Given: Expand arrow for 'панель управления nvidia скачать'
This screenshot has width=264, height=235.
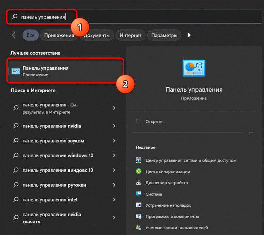Looking at the screenshot, I should coord(114,218).
